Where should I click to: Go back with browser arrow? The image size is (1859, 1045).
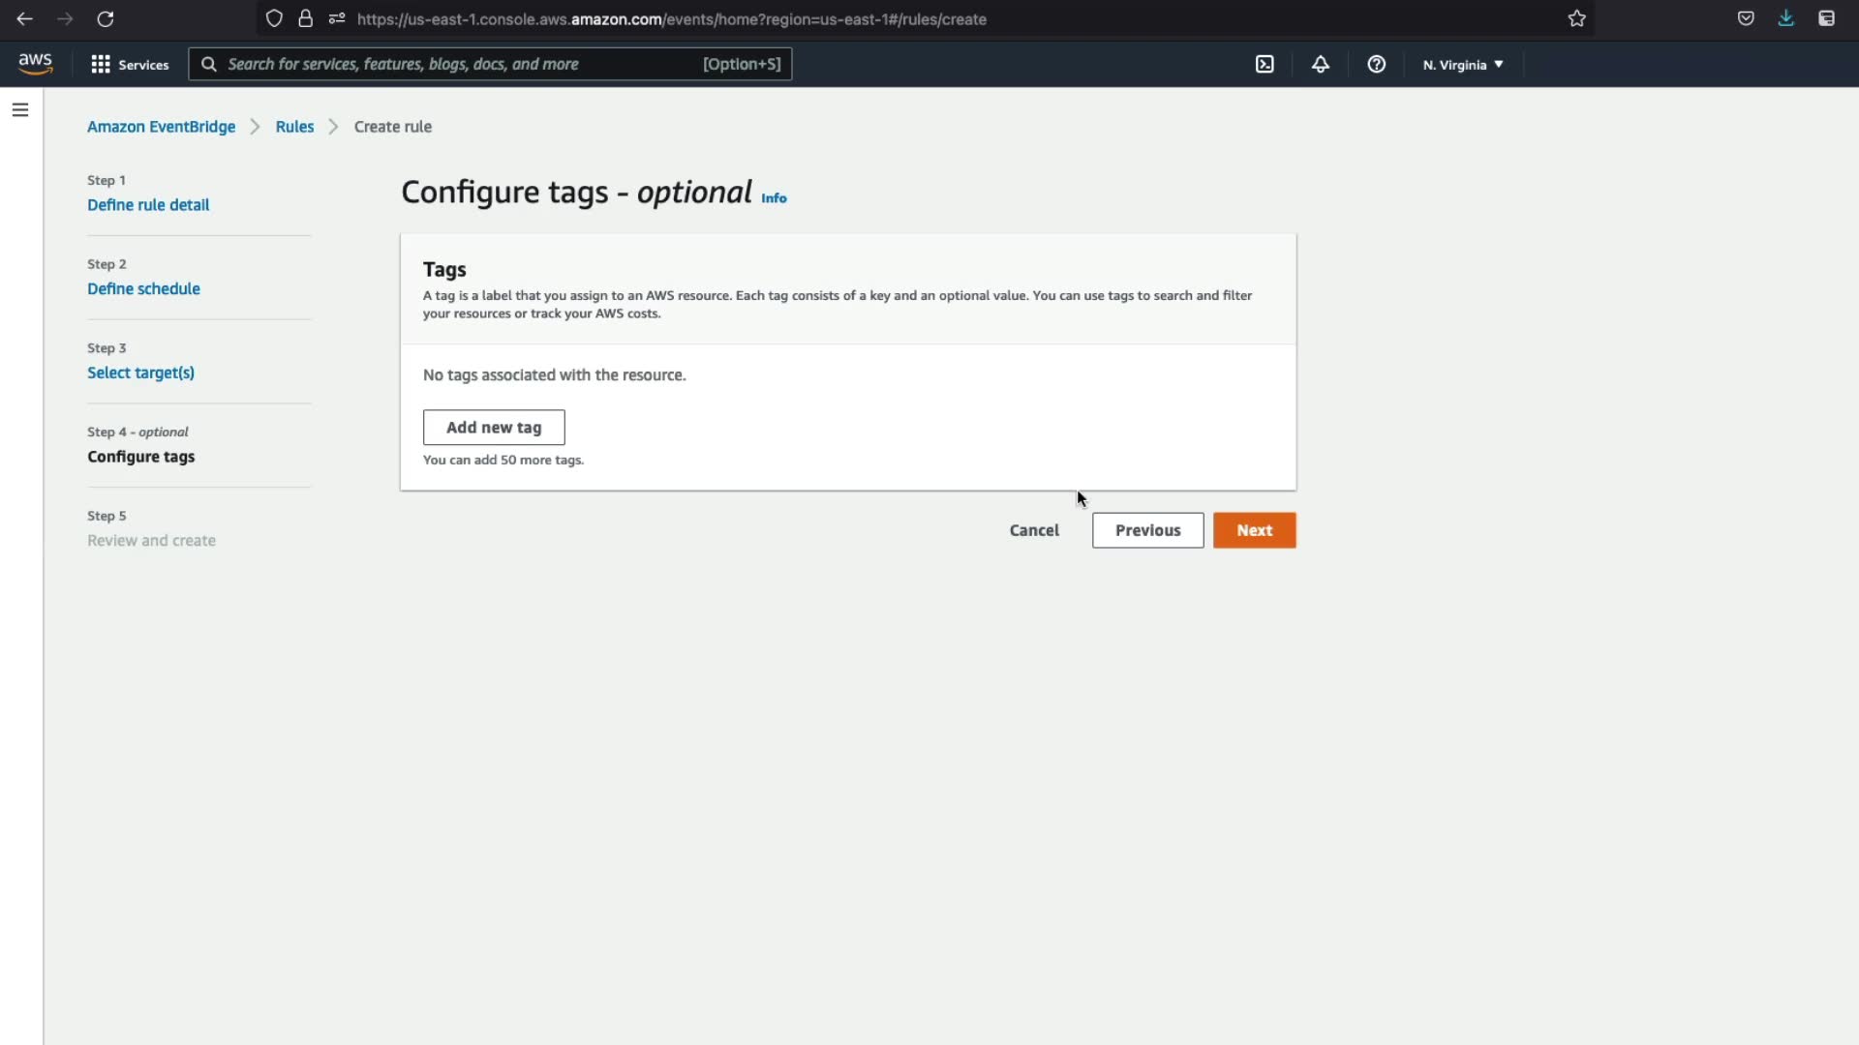(x=24, y=18)
